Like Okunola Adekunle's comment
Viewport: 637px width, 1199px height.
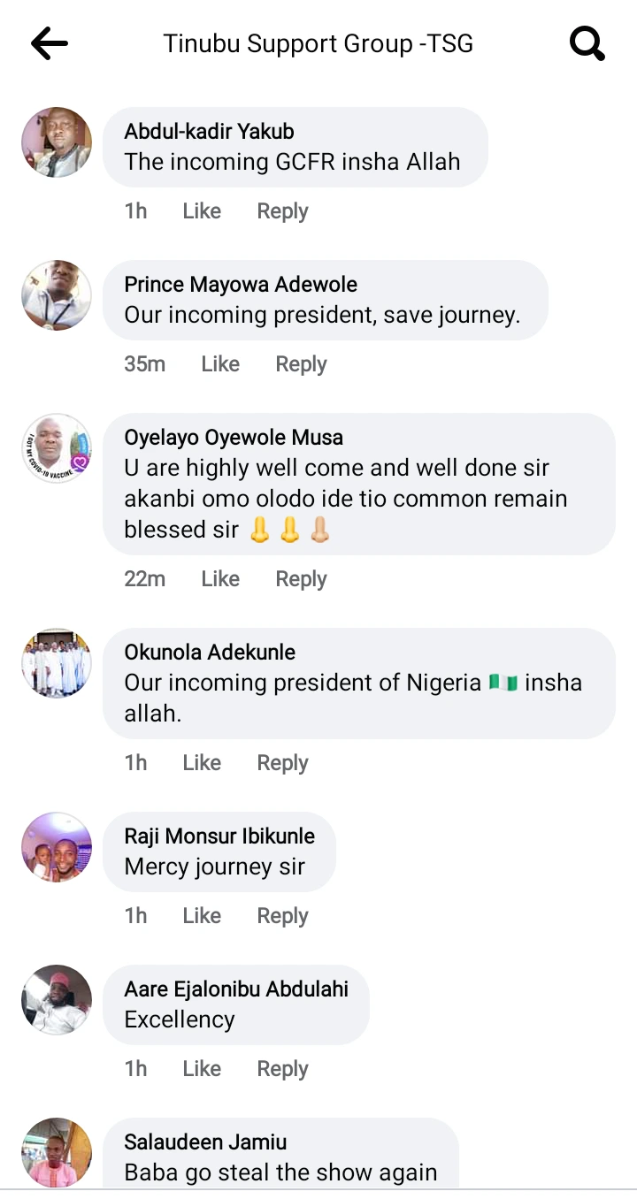coord(202,763)
